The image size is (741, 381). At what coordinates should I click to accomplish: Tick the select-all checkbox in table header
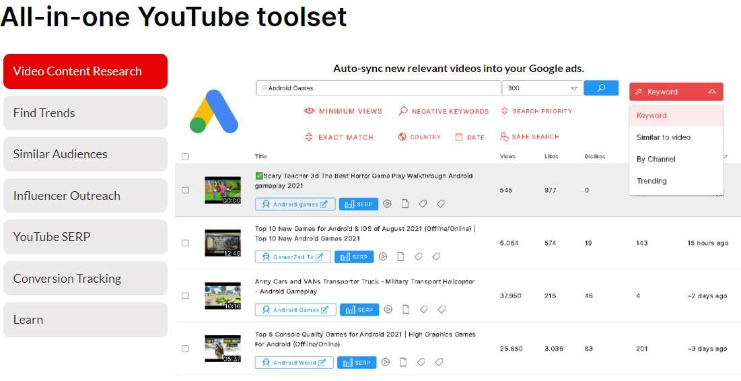(185, 157)
